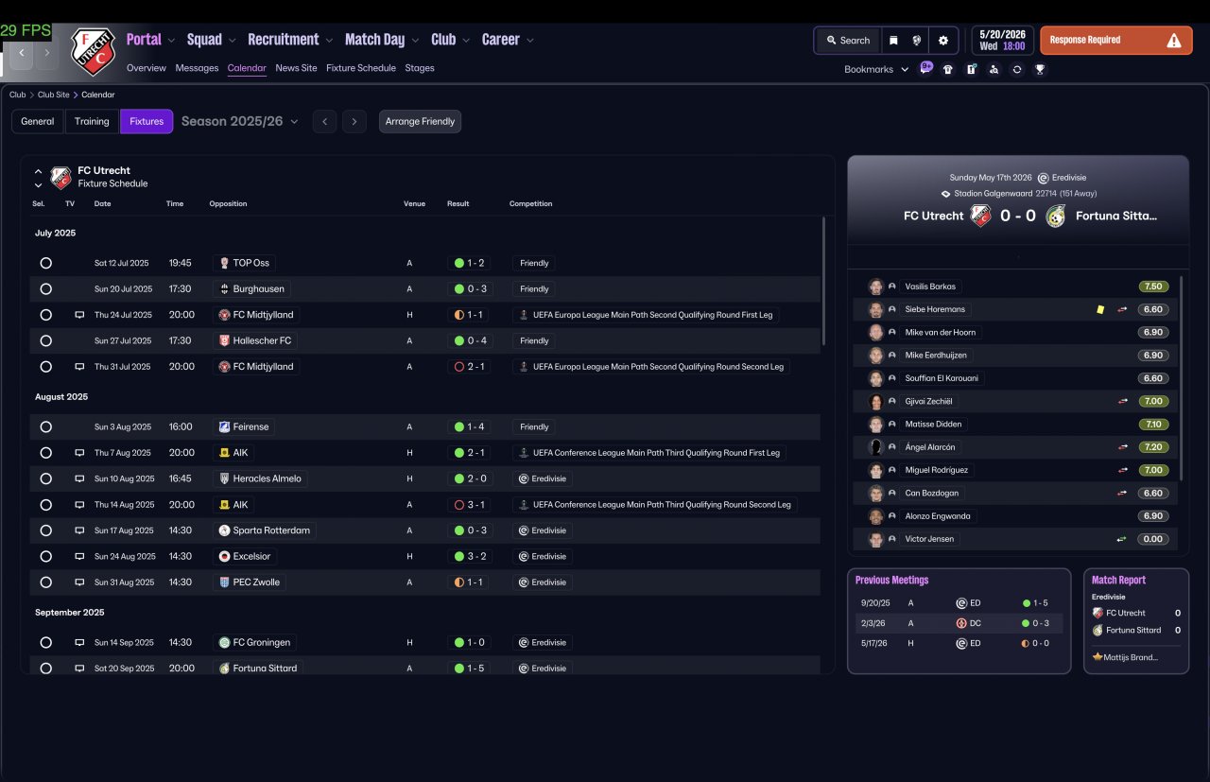The image size is (1210, 782).
Task: Click the 1 - 2 result for TOP Oss
Action: (x=470, y=263)
